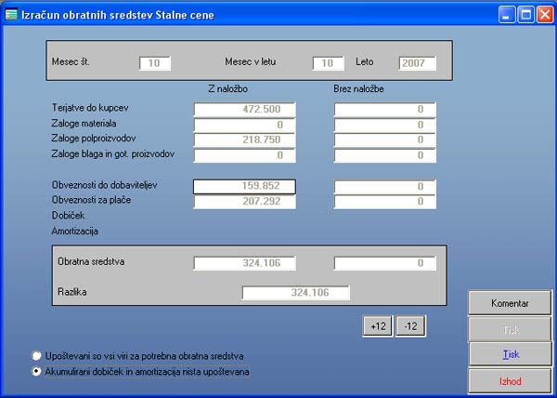Click the window title bar application icon

coord(11,14)
